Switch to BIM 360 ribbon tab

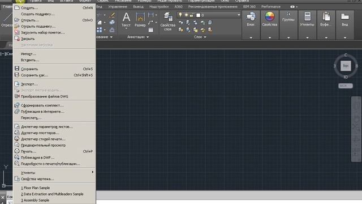point(249,7)
